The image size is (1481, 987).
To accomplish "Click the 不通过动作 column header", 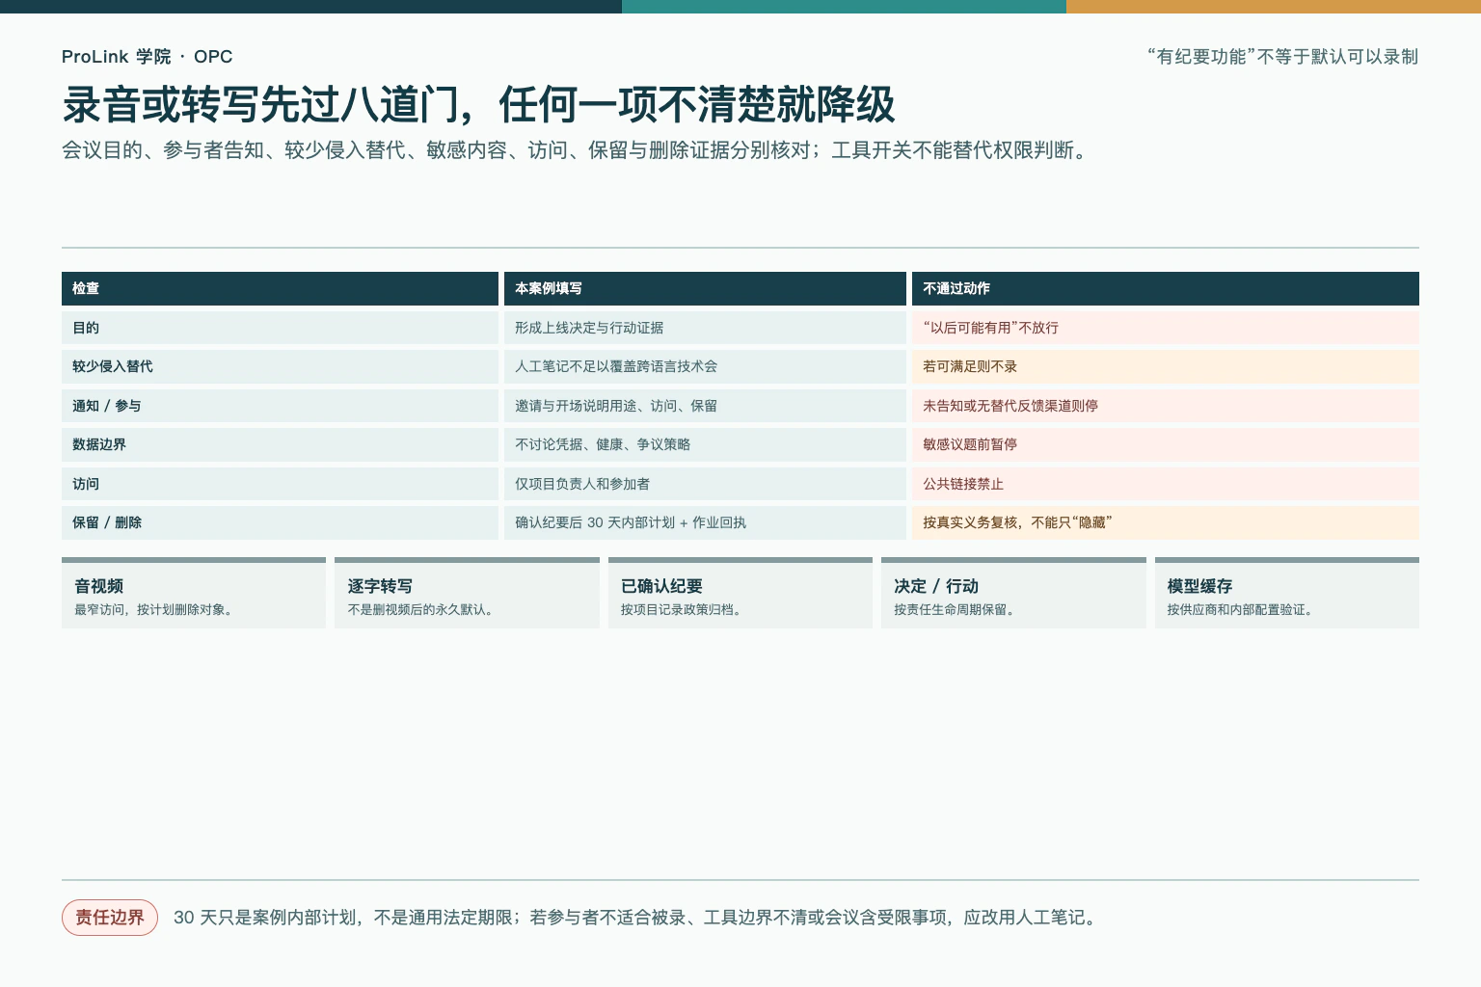I will click(x=1166, y=288).
